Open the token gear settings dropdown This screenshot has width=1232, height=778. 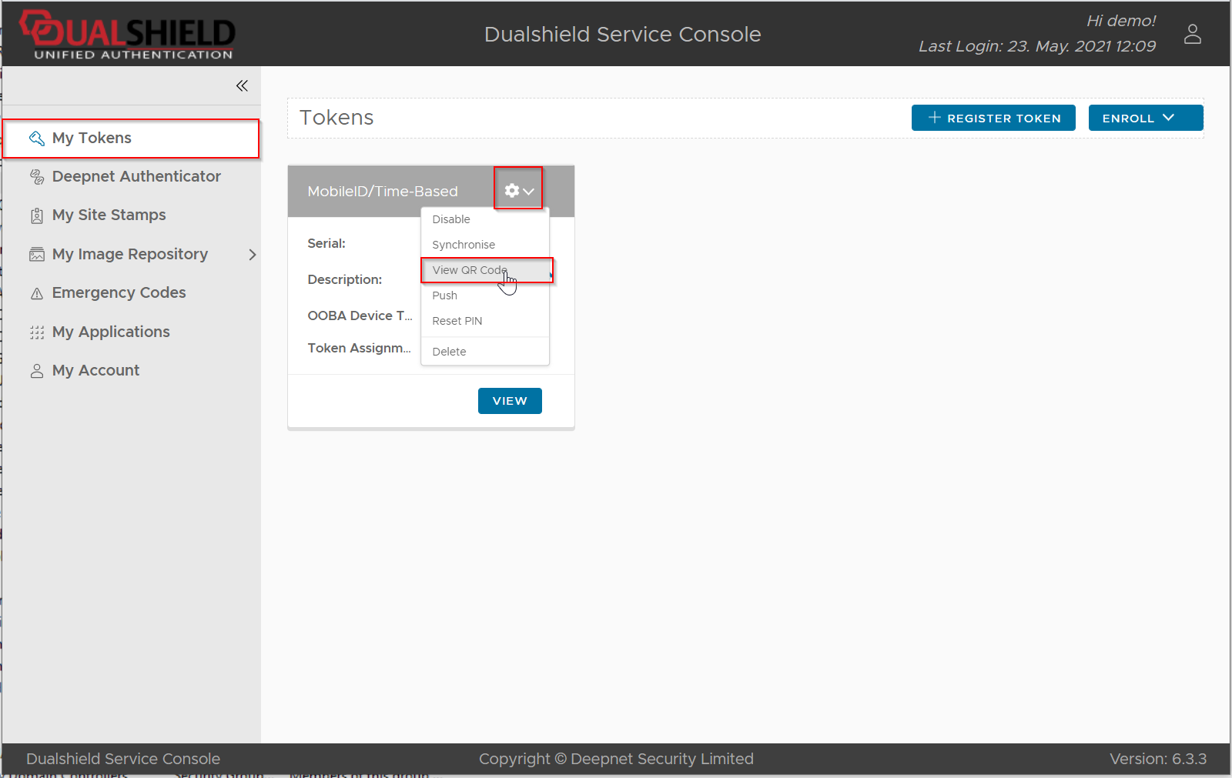(x=518, y=190)
